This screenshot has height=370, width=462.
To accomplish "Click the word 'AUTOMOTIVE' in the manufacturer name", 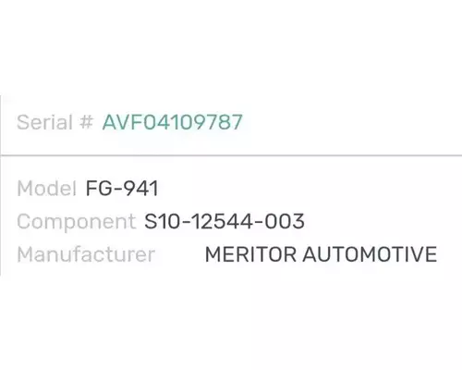I will [370, 254].
